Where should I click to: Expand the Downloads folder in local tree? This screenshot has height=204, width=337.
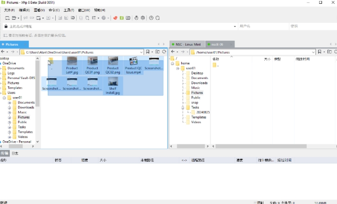tap(9, 107)
